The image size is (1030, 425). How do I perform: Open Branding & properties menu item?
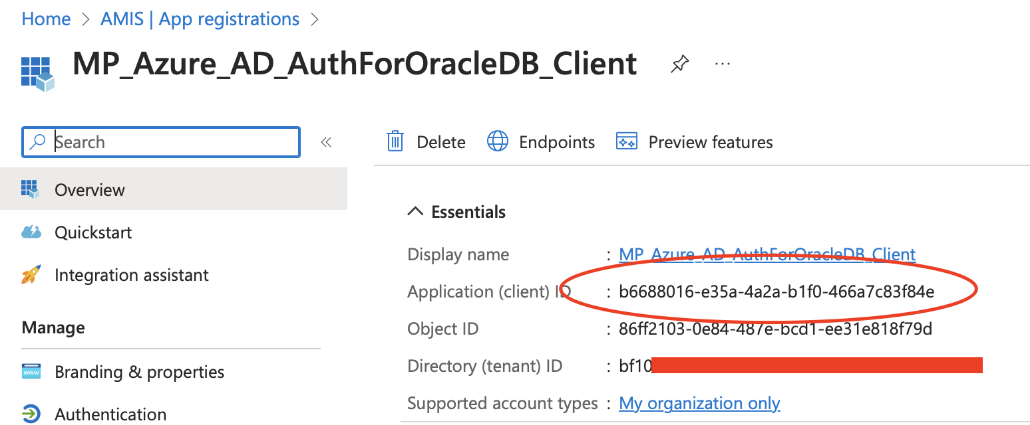[139, 372]
